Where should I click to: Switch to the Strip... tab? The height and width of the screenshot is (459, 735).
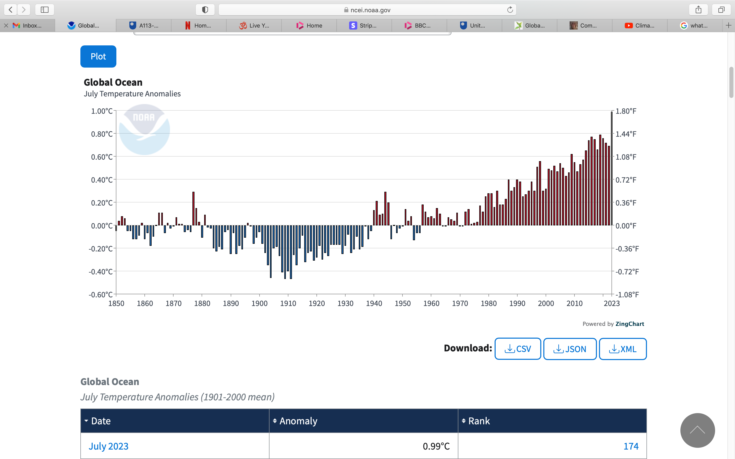click(x=364, y=25)
